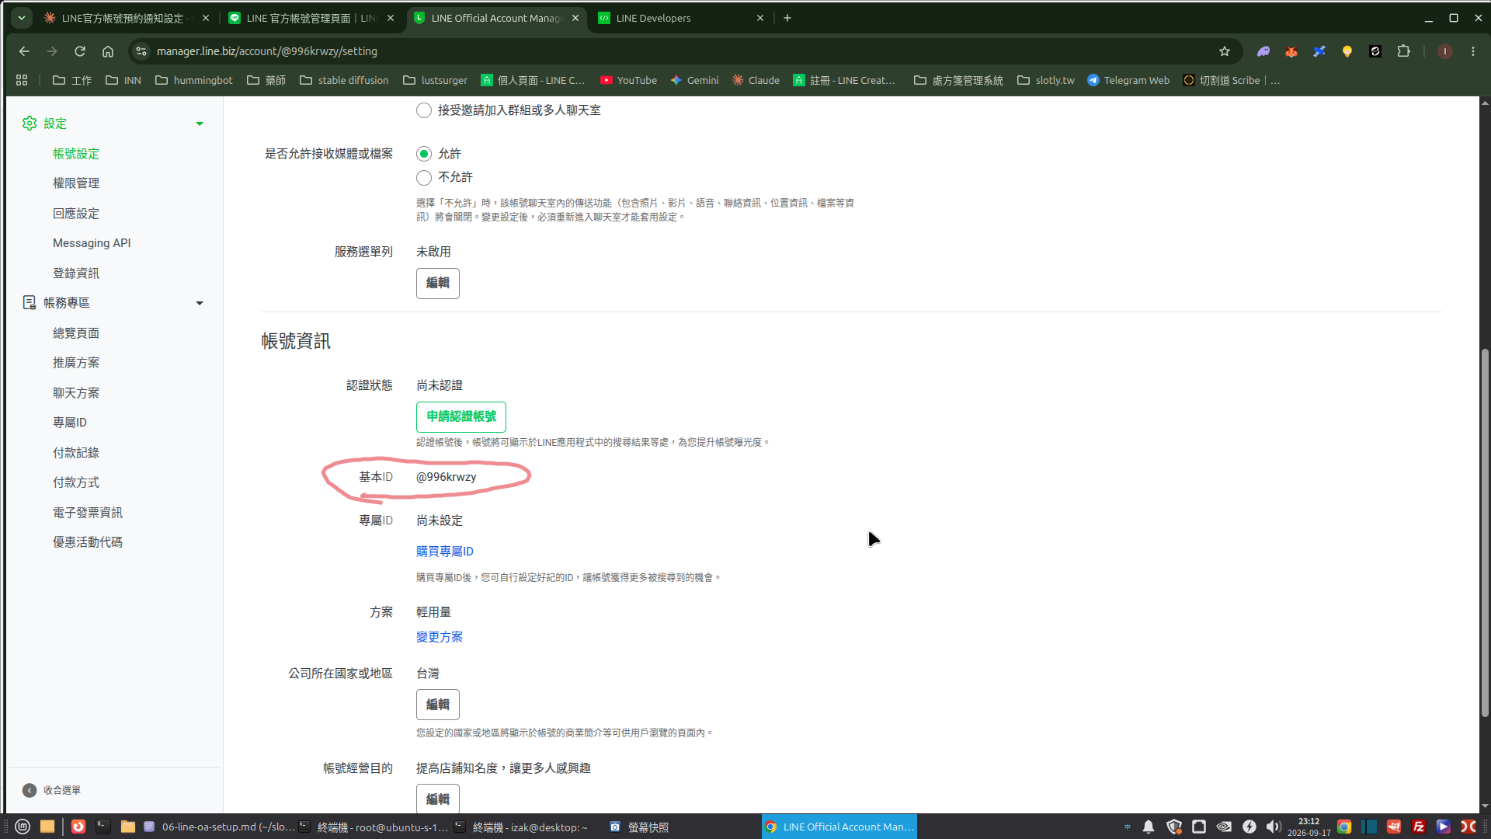The width and height of the screenshot is (1491, 839).
Task: Click the notification bell in the taskbar tray
Action: click(1149, 827)
